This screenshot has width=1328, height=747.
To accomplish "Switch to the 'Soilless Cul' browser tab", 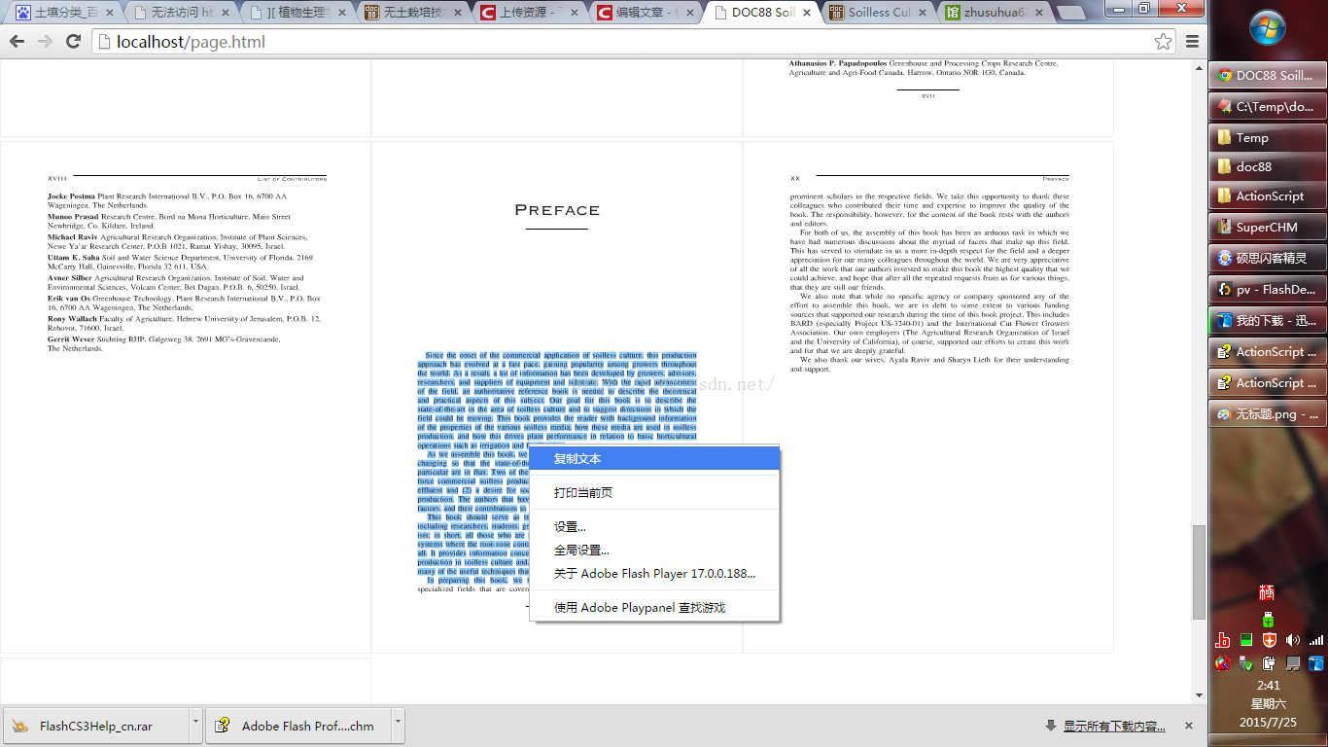I will pos(879,13).
